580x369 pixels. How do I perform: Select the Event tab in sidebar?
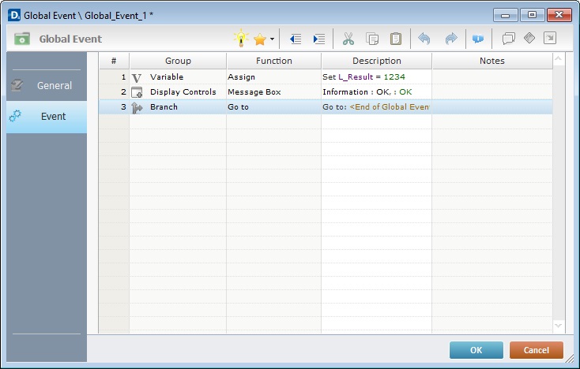click(47, 117)
